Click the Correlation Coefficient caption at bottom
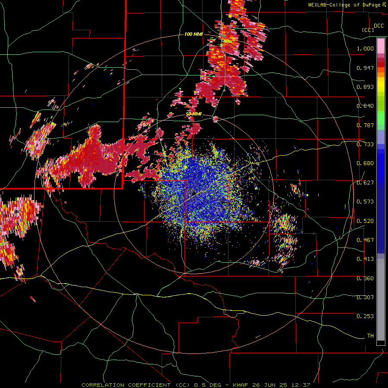The height and width of the screenshot is (388, 388). pyautogui.click(x=196, y=385)
